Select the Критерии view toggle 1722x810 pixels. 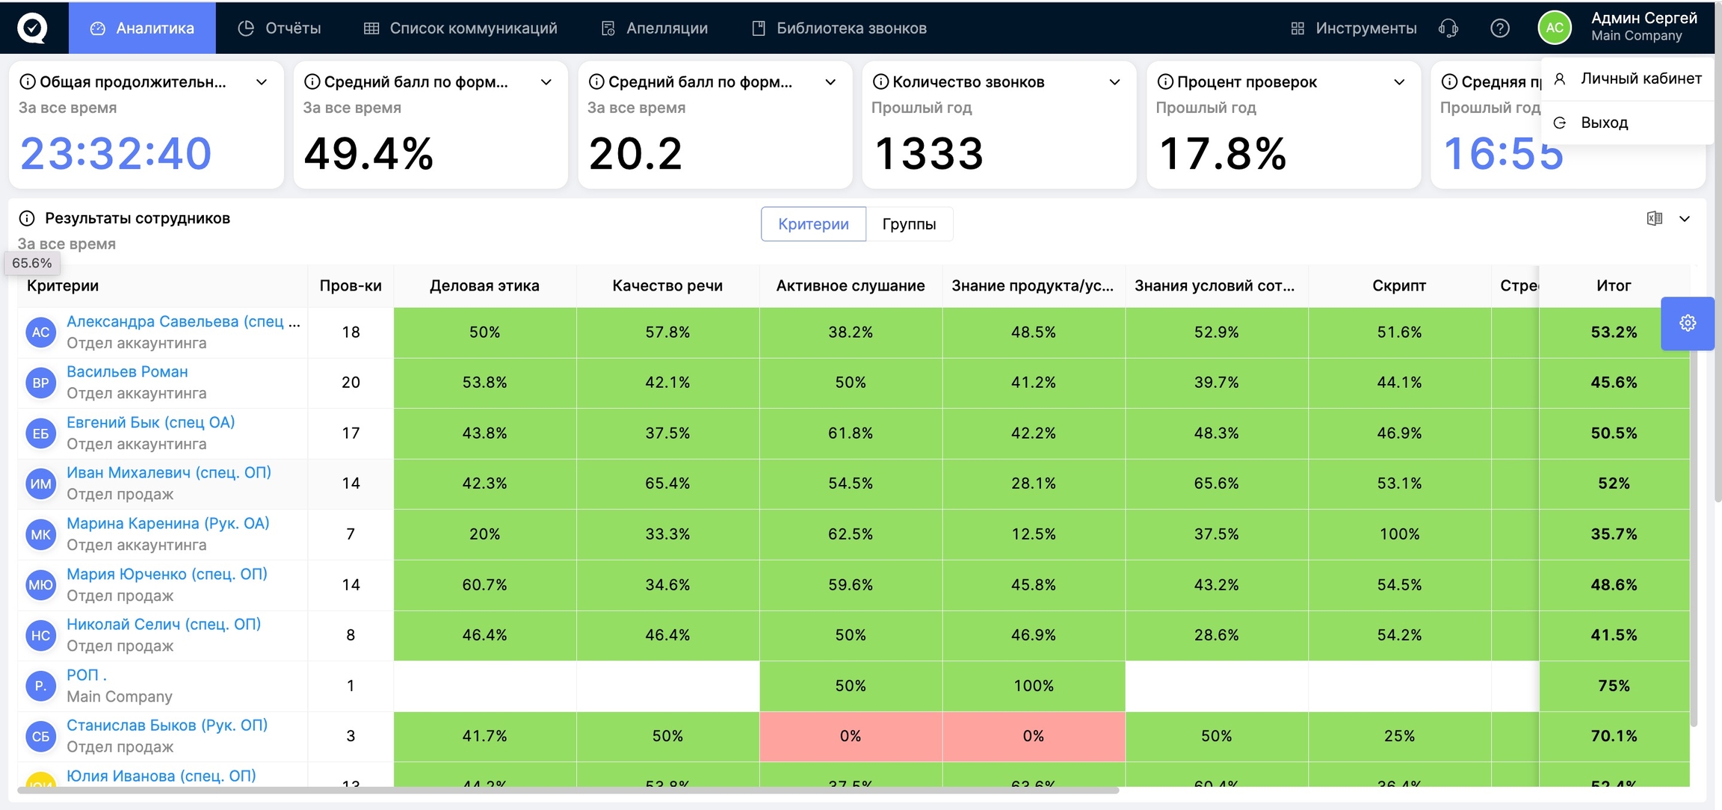click(x=812, y=224)
